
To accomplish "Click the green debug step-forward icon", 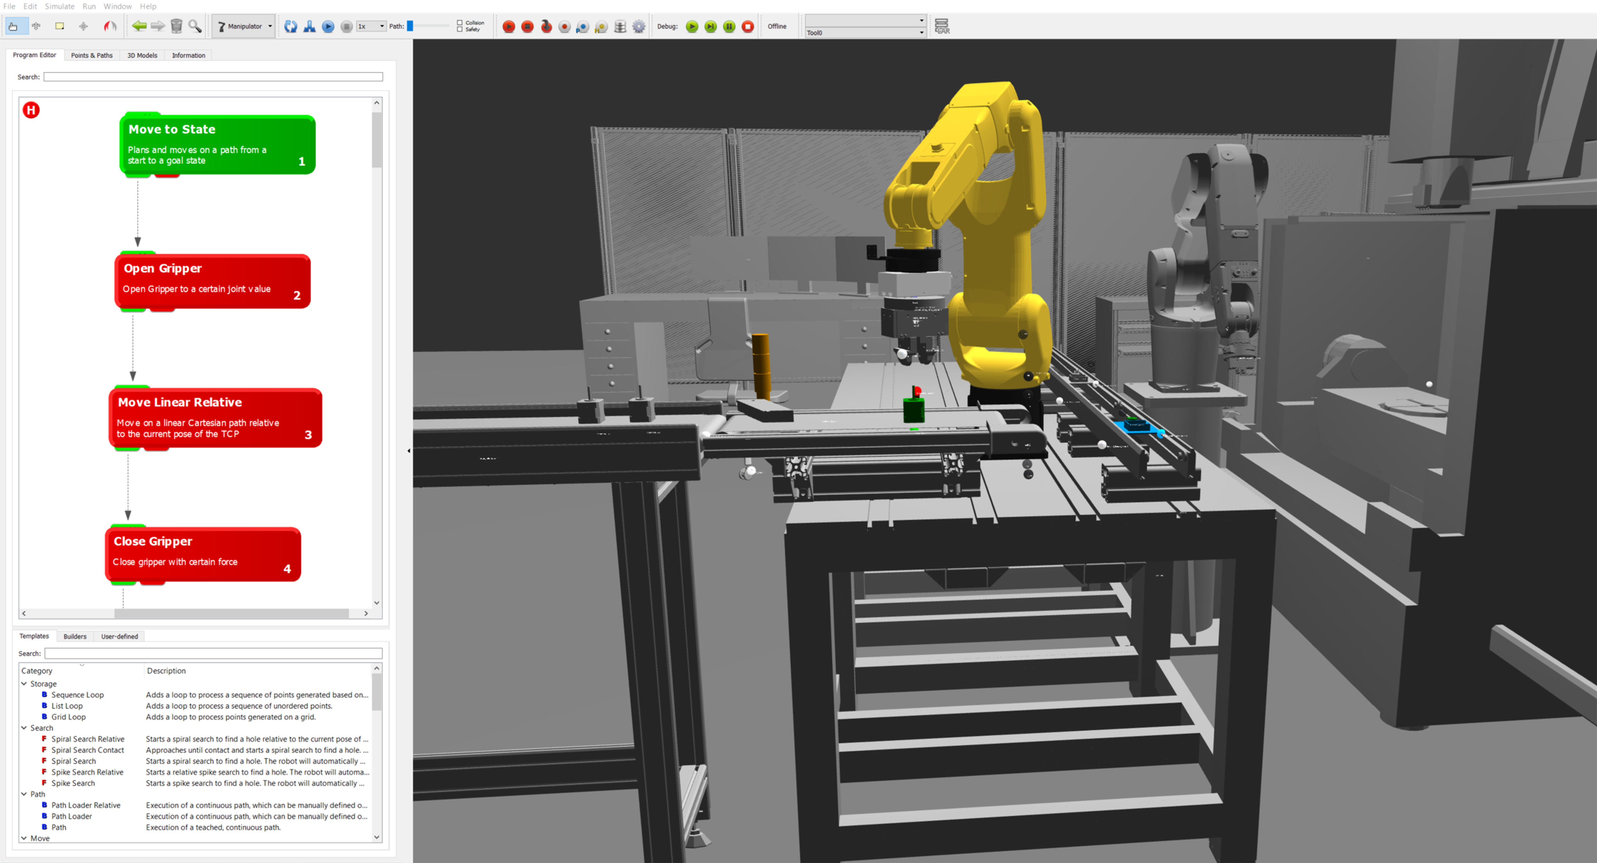I will 710,26.
